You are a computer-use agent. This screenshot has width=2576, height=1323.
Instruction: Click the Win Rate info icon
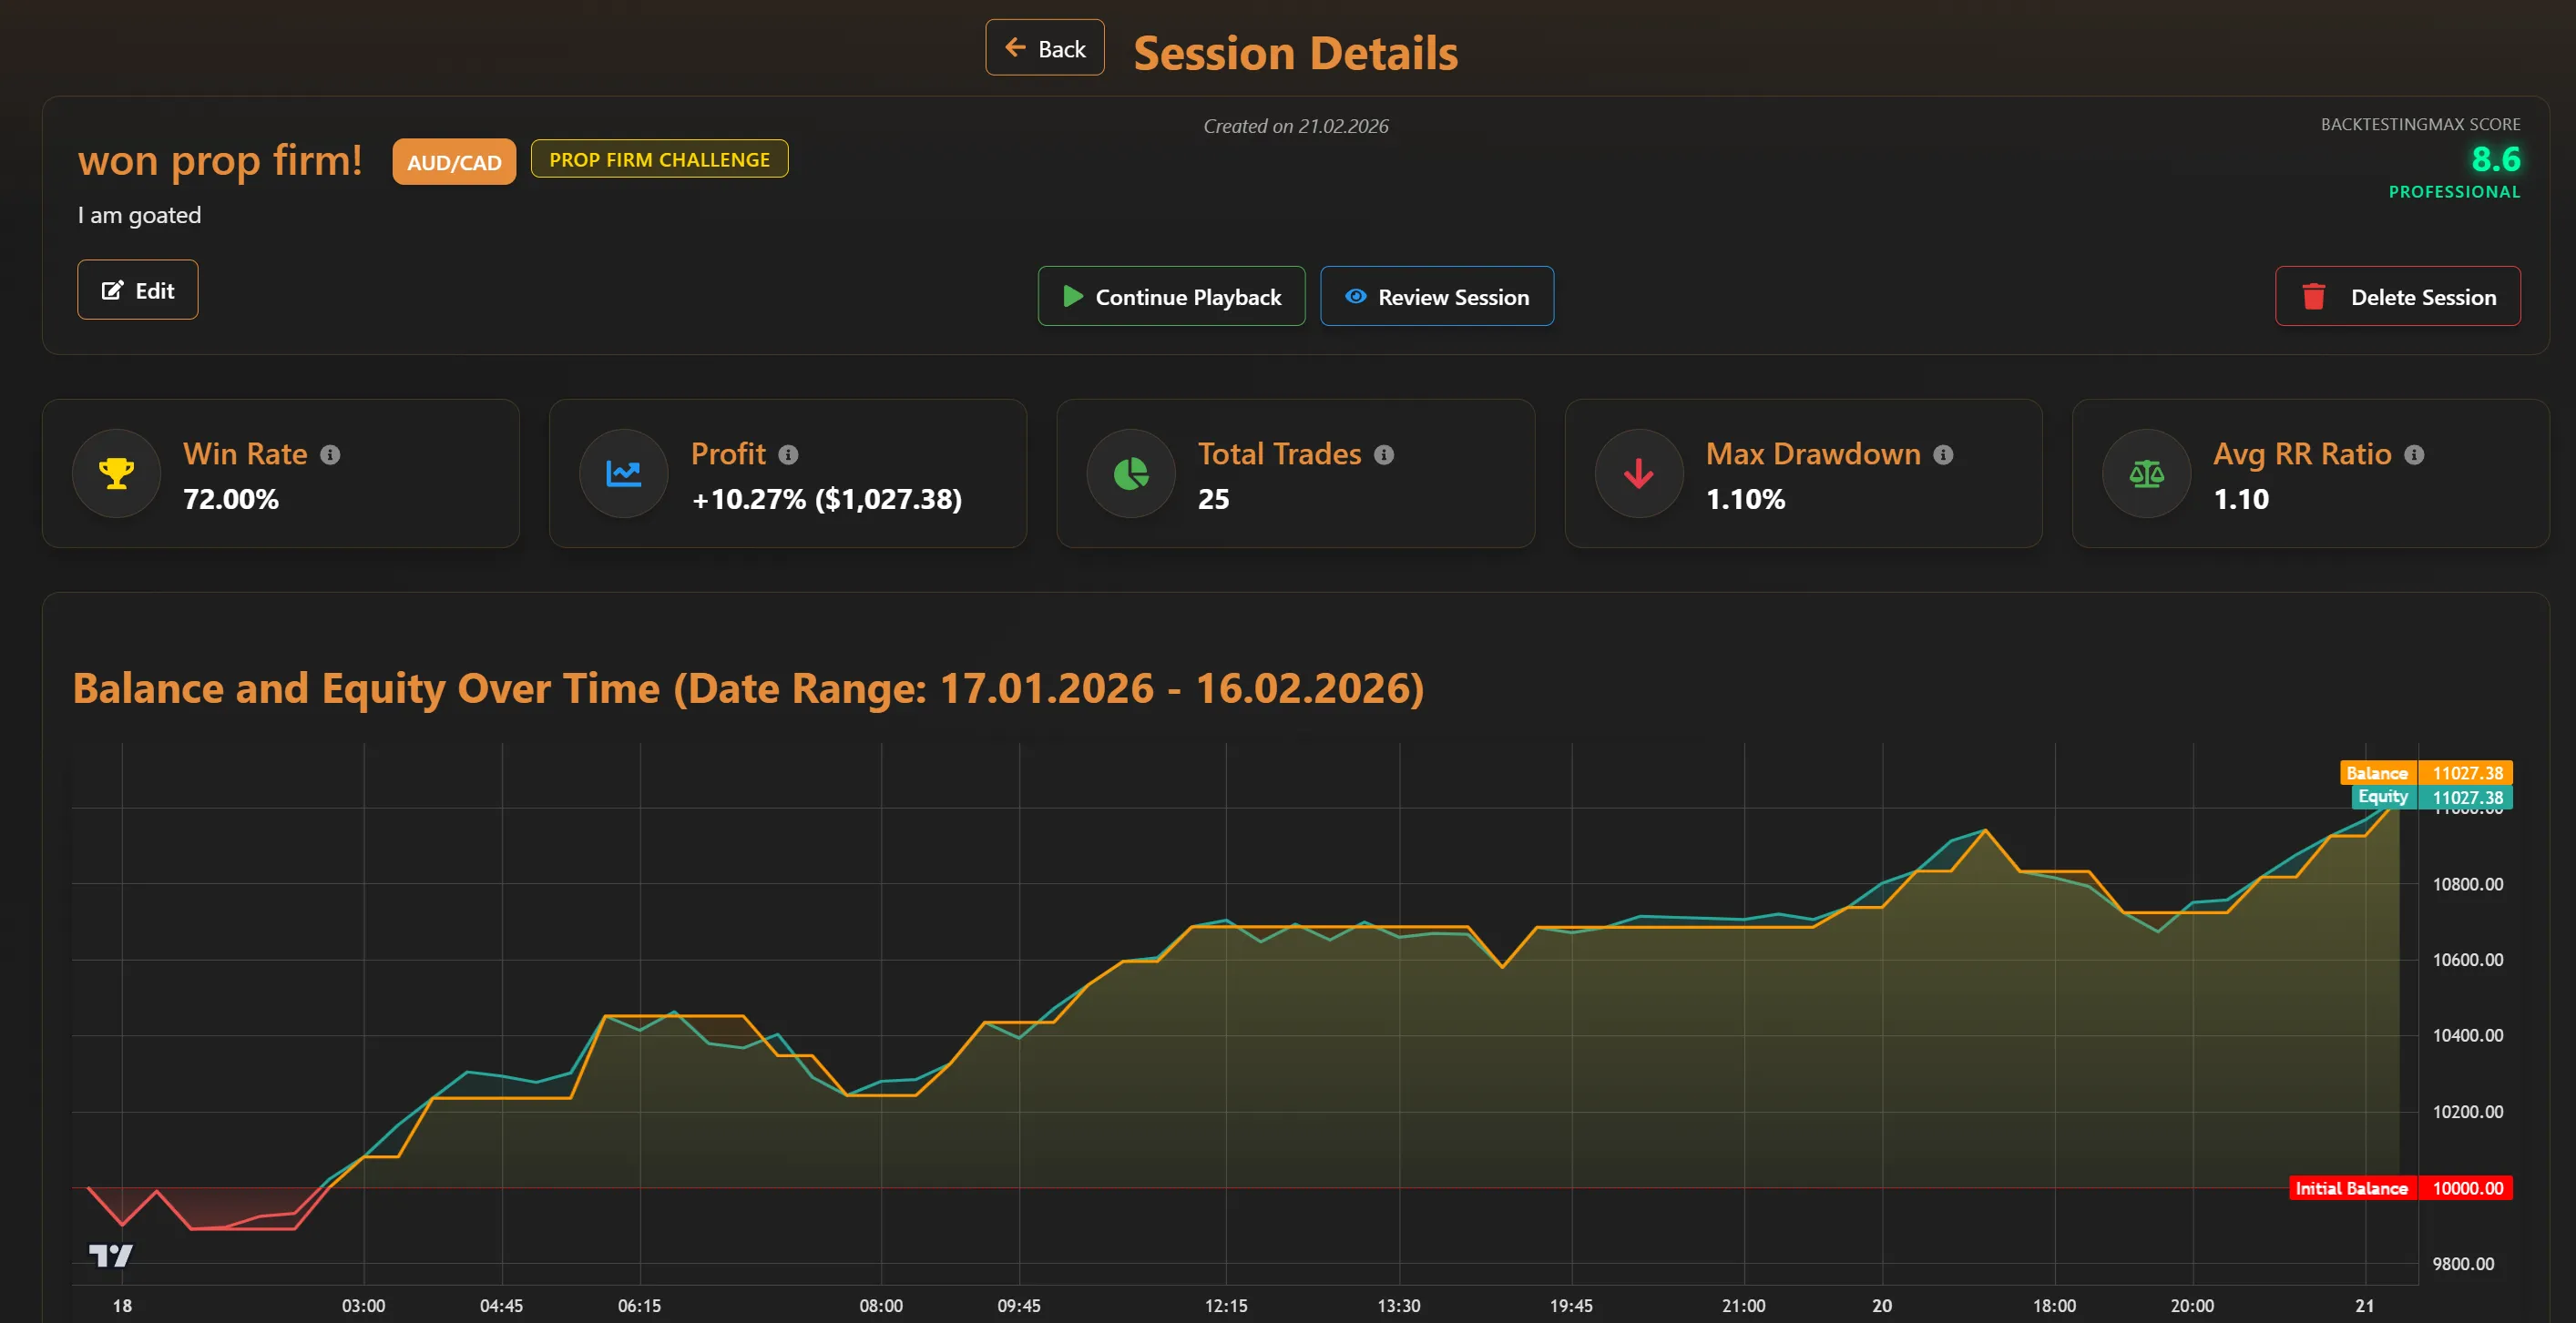[x=330, y=454]
